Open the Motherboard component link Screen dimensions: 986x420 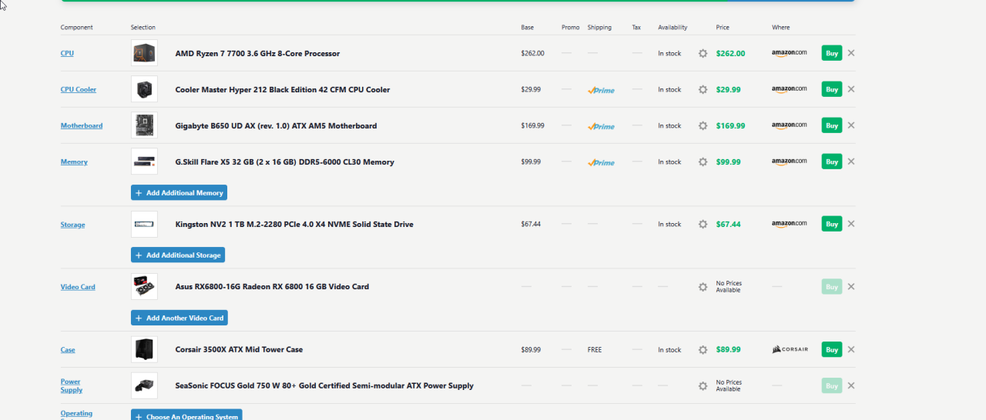(82, 126)
